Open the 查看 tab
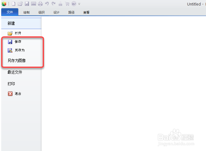Image resolution: width=206 pixels, height=151 pixels. pyautogui.click(x=86, y=12)
